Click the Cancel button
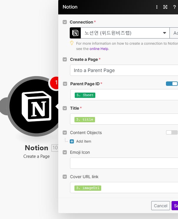178x219 pixels. pyautogui.click(x=161, y=205)
